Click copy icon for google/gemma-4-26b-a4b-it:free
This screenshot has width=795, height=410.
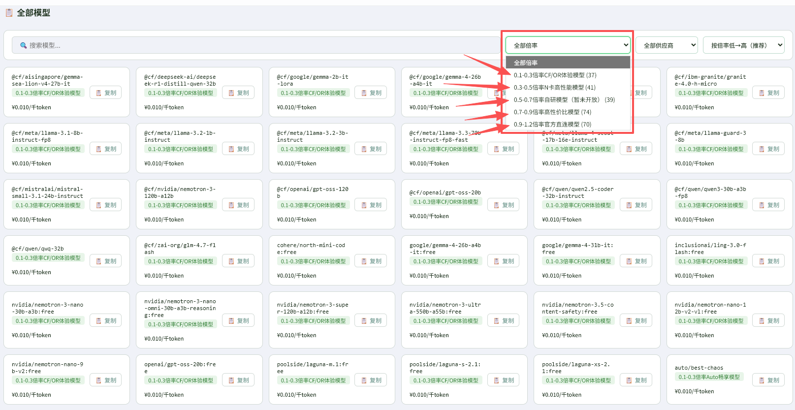pyautogui.click(x=497, y=261)
